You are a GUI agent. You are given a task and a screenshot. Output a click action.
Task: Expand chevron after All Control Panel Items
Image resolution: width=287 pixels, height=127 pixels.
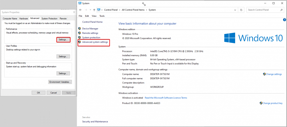tap(147, 10)
